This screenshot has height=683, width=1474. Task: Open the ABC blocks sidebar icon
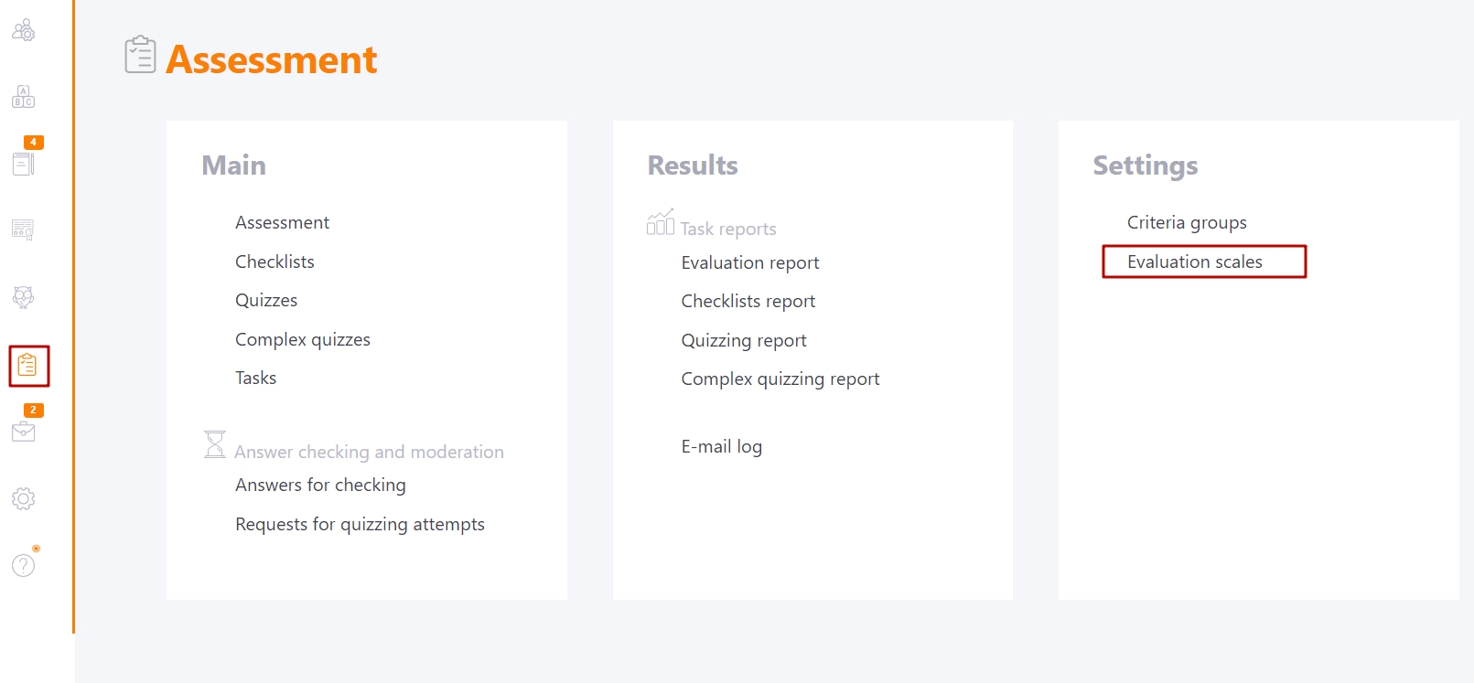(24, 96)
